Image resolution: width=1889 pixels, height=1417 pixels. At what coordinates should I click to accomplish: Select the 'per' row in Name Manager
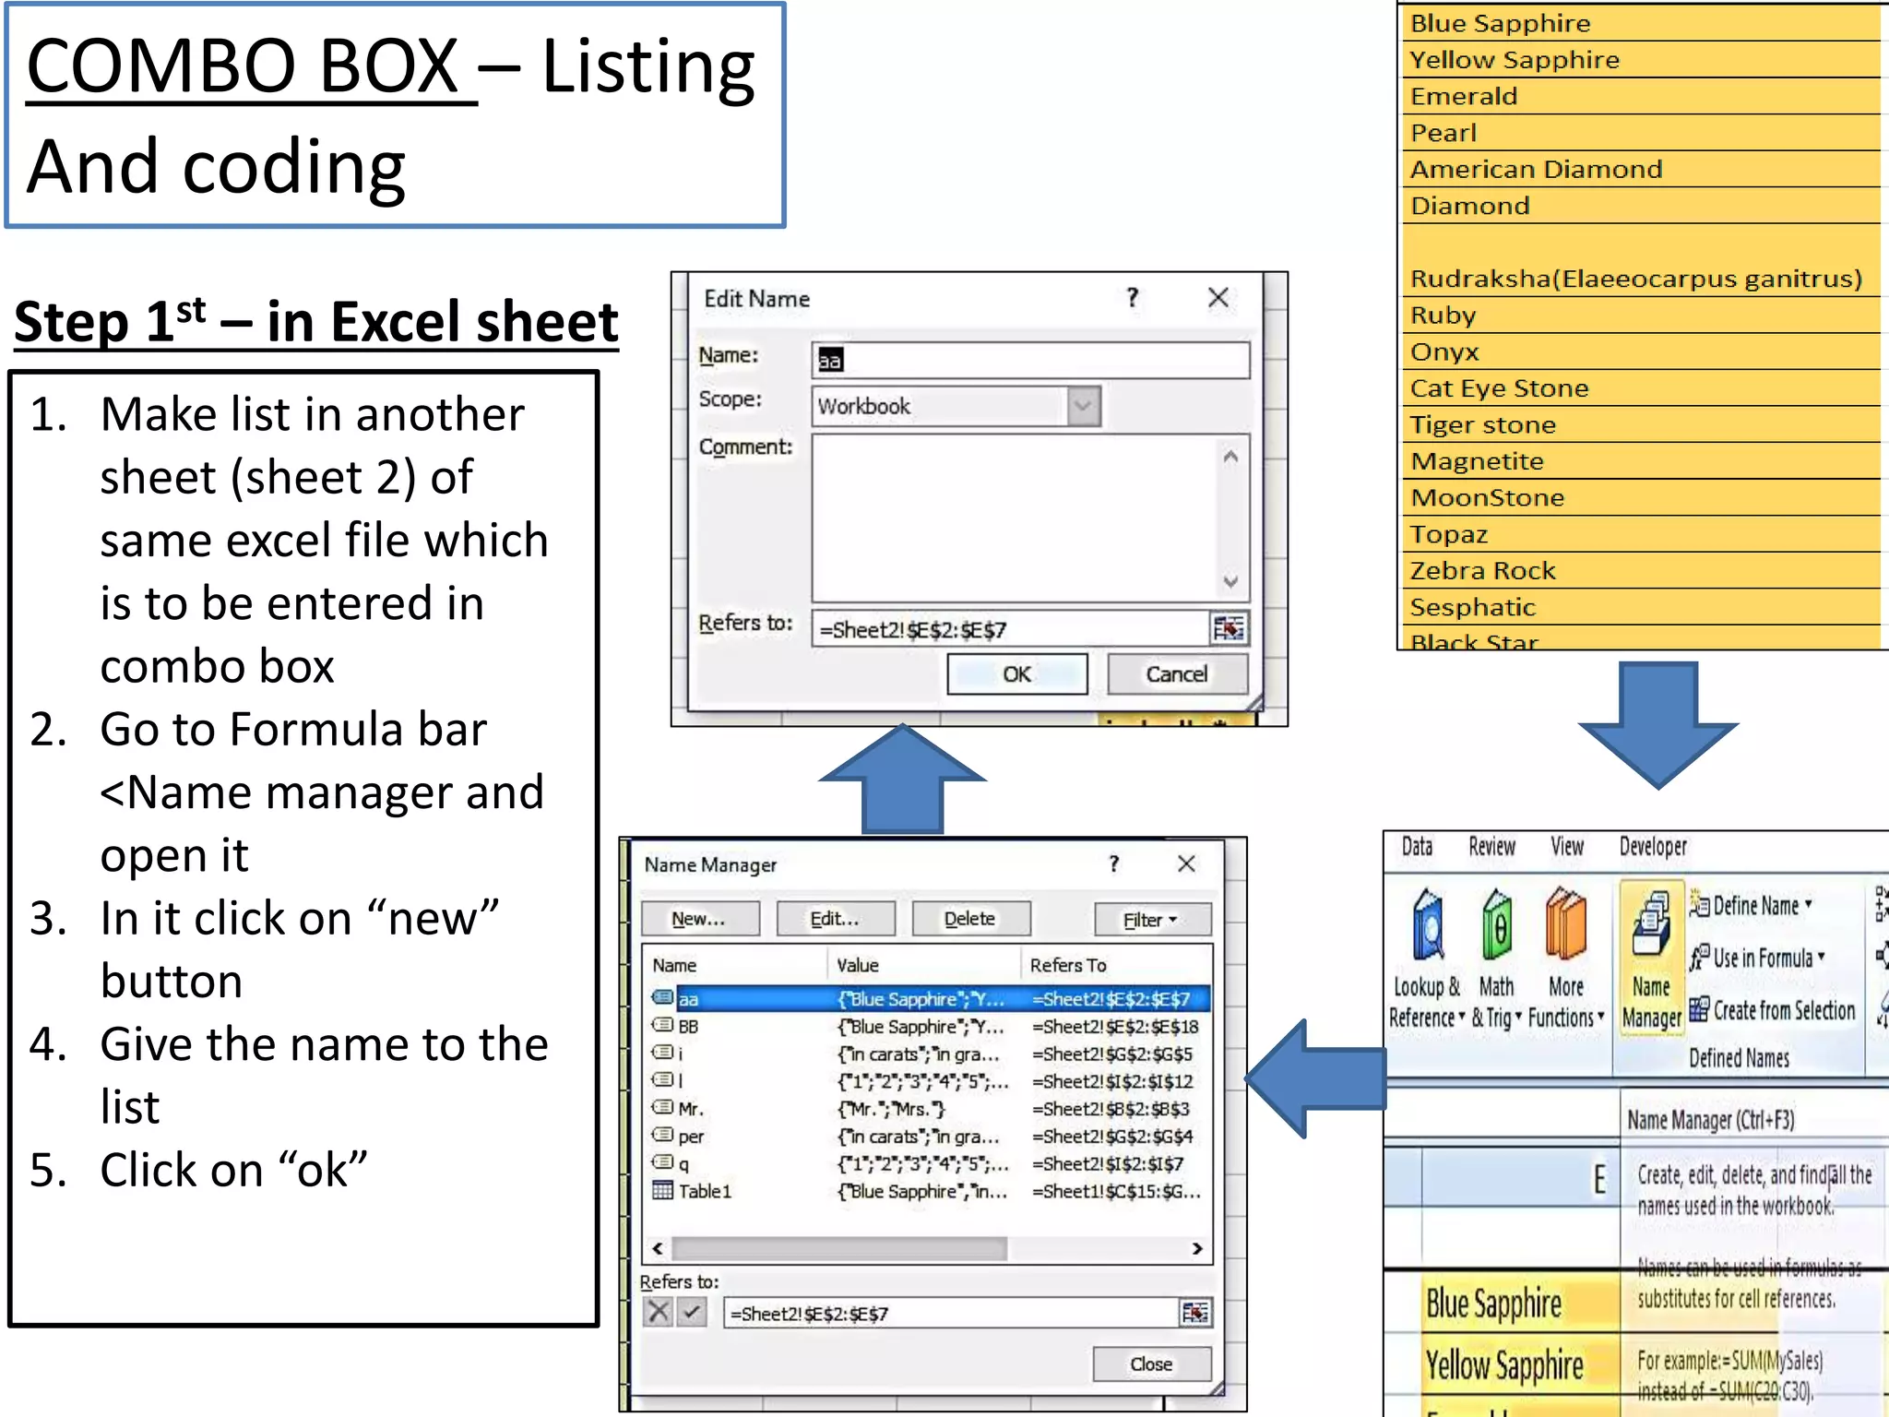click(928, 1136)
